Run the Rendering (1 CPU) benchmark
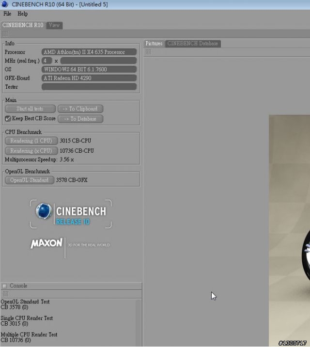 (x=31, y=141)
